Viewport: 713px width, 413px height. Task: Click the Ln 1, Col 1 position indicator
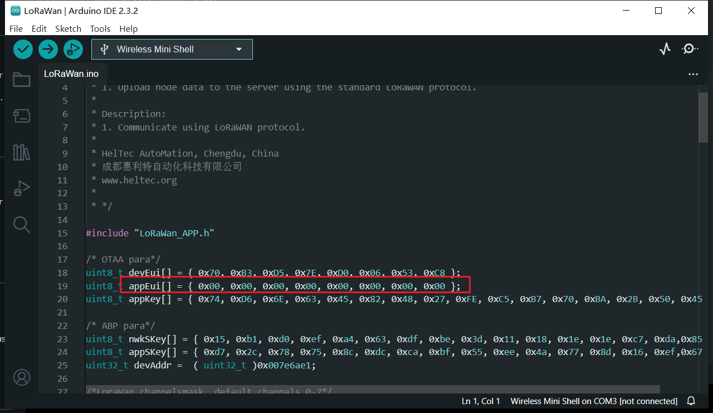(481, 401)
